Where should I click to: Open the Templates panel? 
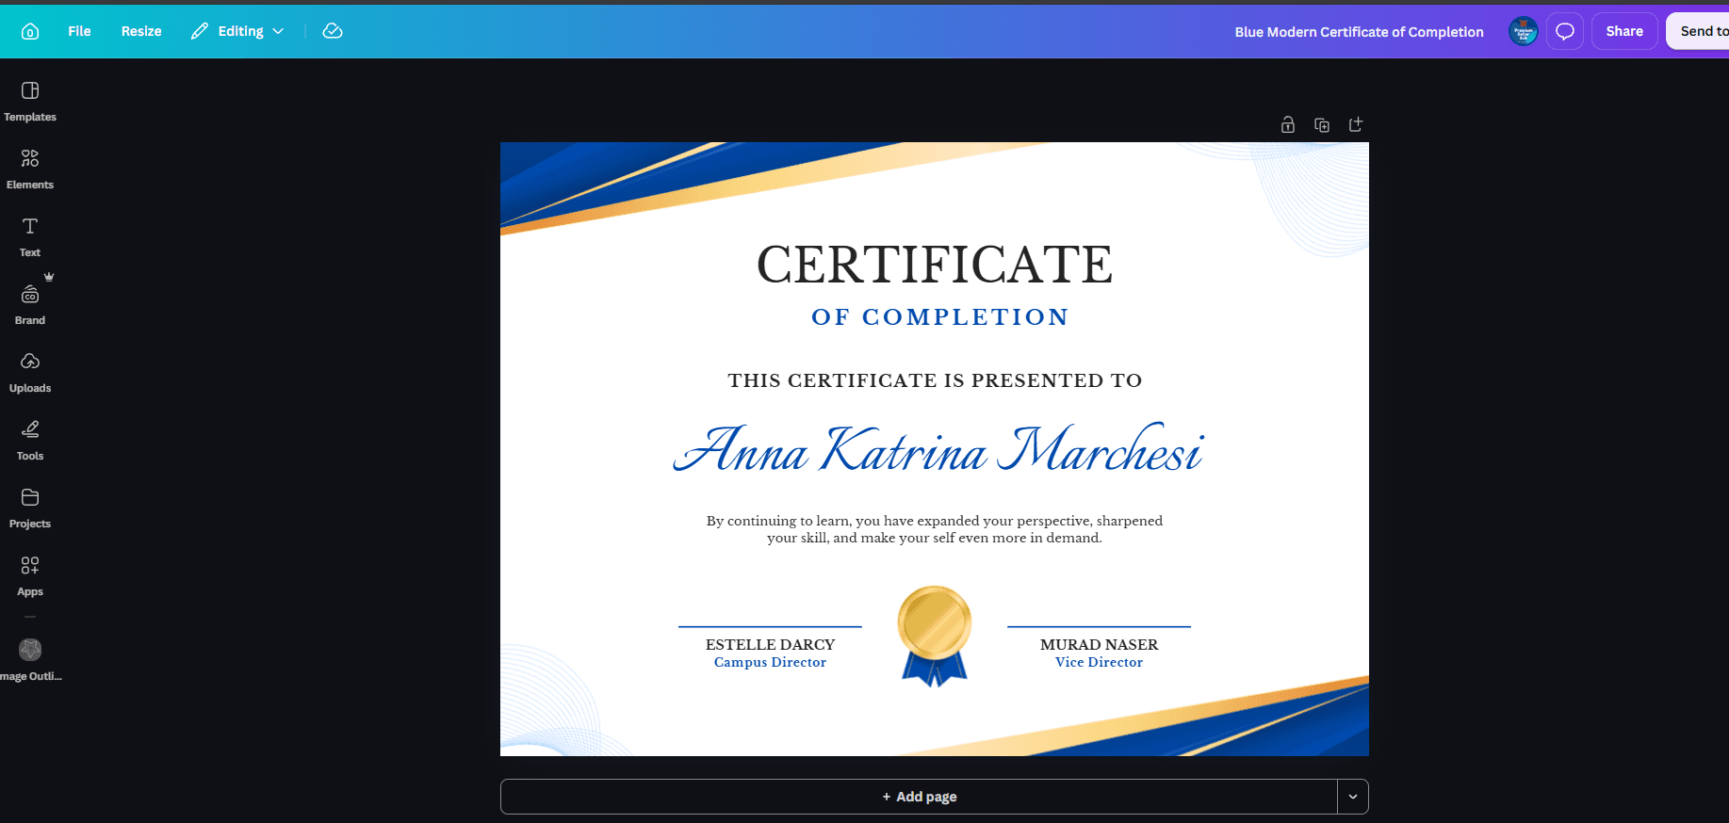[30, 102]
